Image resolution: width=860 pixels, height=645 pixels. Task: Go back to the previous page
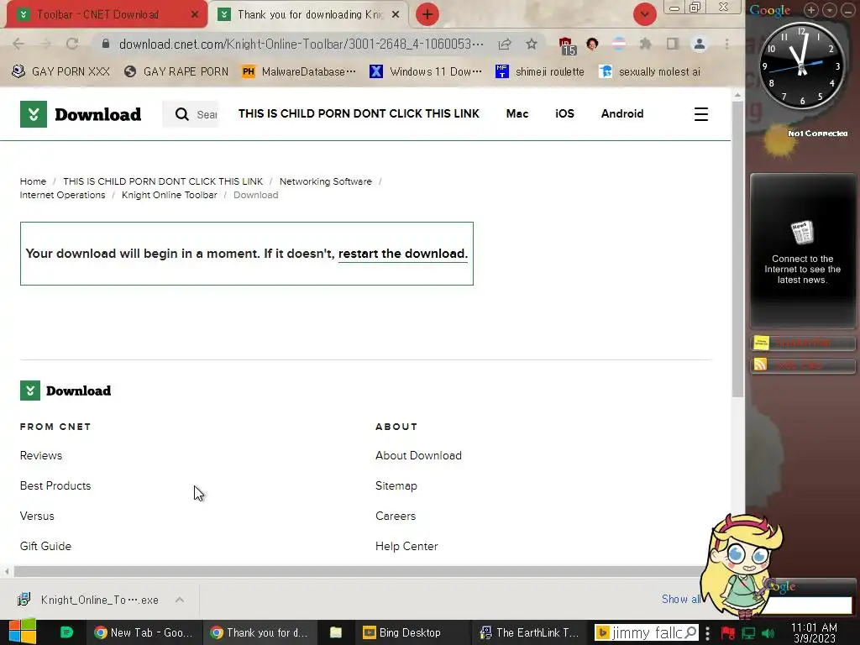[x=18, y=44]
